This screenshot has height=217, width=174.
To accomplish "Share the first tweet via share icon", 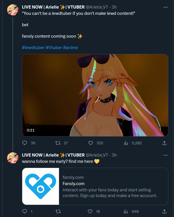I will tap(164, 143).
